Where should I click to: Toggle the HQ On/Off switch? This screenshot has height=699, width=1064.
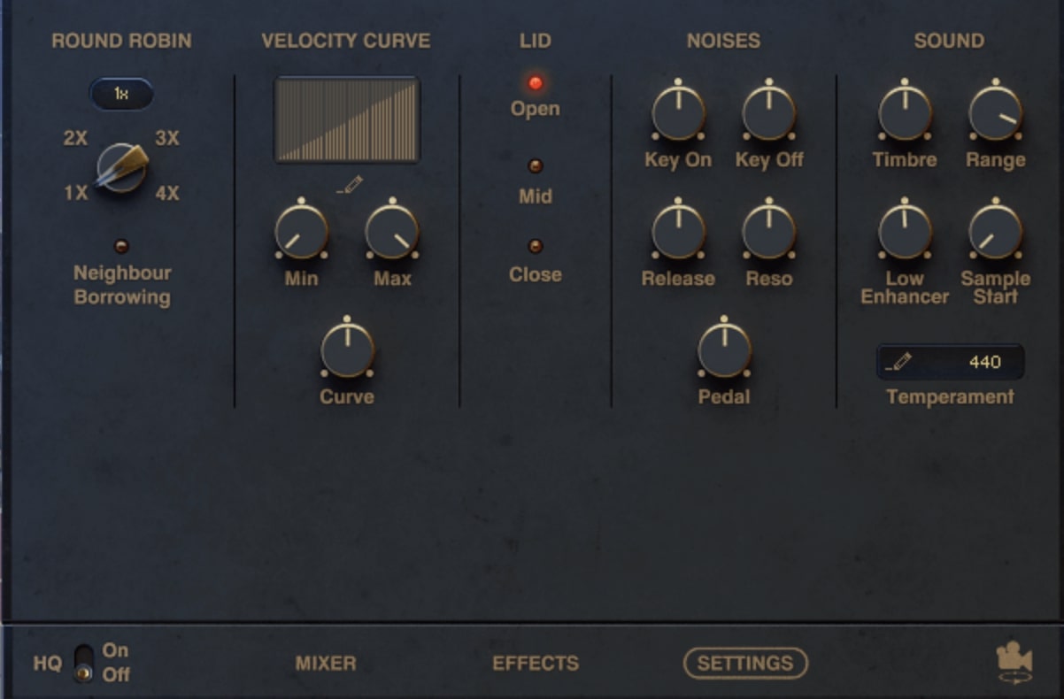83,663
